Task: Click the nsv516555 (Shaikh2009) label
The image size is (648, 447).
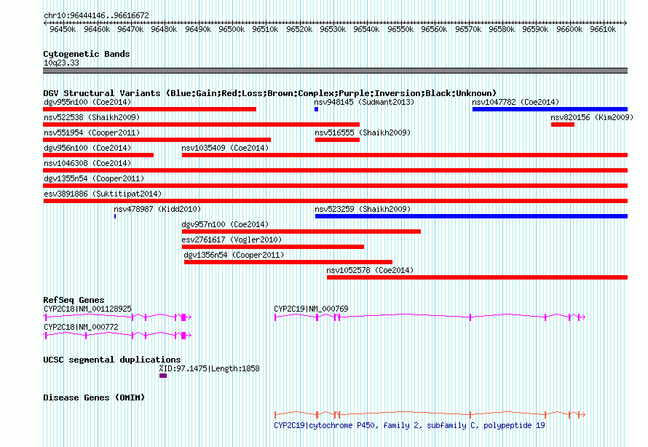Action: click(363, 132)
